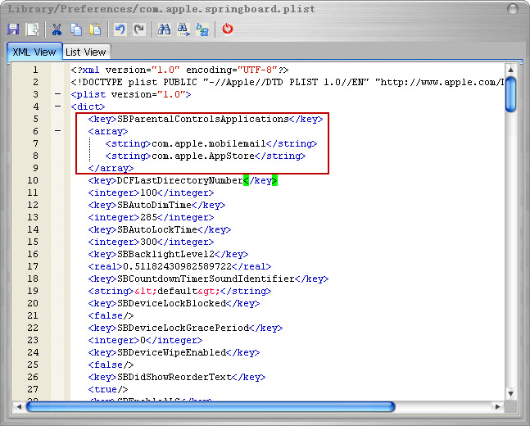Click the round window button in title bar
530x426 pixels.
pyautogui.click(x=513, y=9)
